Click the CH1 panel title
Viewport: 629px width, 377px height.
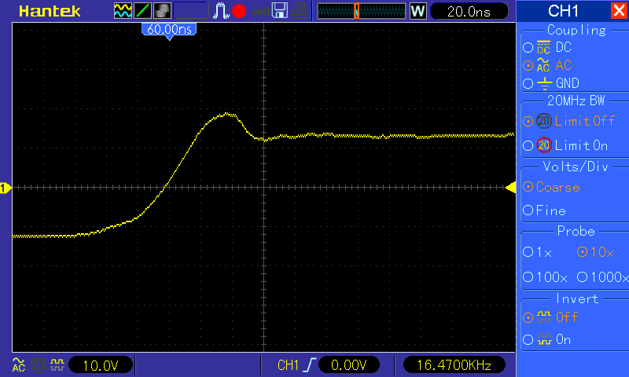pyautogui.click(x=563, y=11)
